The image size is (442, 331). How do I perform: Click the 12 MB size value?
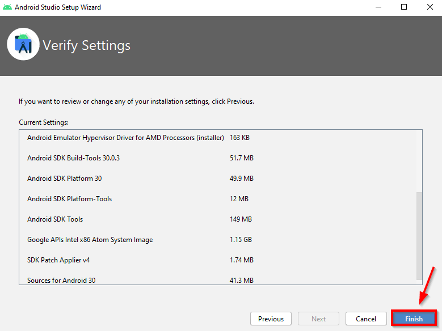(x=239, y=199)
